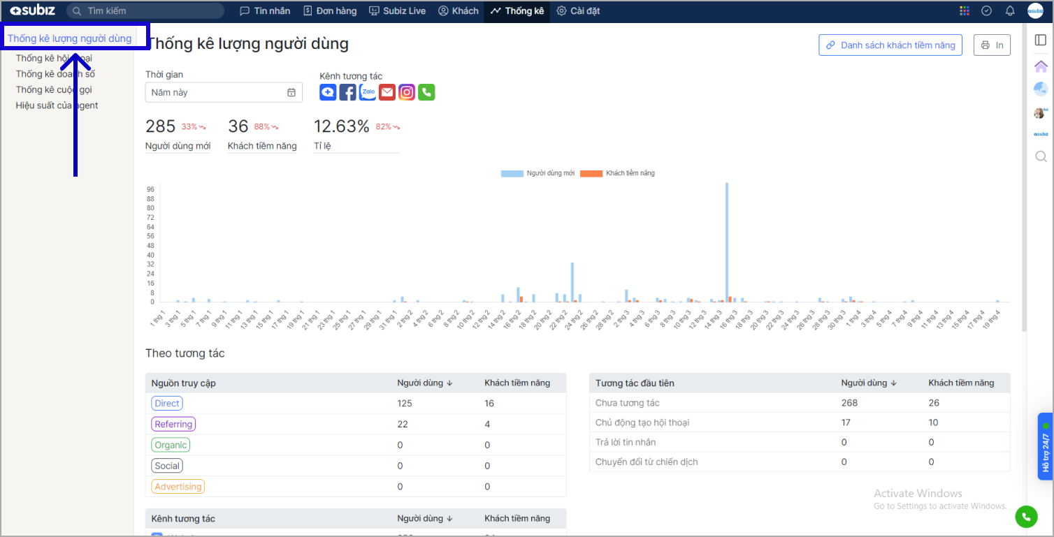The width and height of the screenshot is (1054, 537).
Task: Open the colorful apps grid icon
Action: pyautogui.click(x=965, y=11)
